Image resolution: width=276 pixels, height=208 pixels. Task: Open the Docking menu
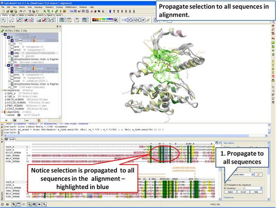[x=59, y=7]
